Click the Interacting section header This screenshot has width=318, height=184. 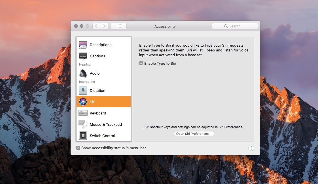[87, 82]
